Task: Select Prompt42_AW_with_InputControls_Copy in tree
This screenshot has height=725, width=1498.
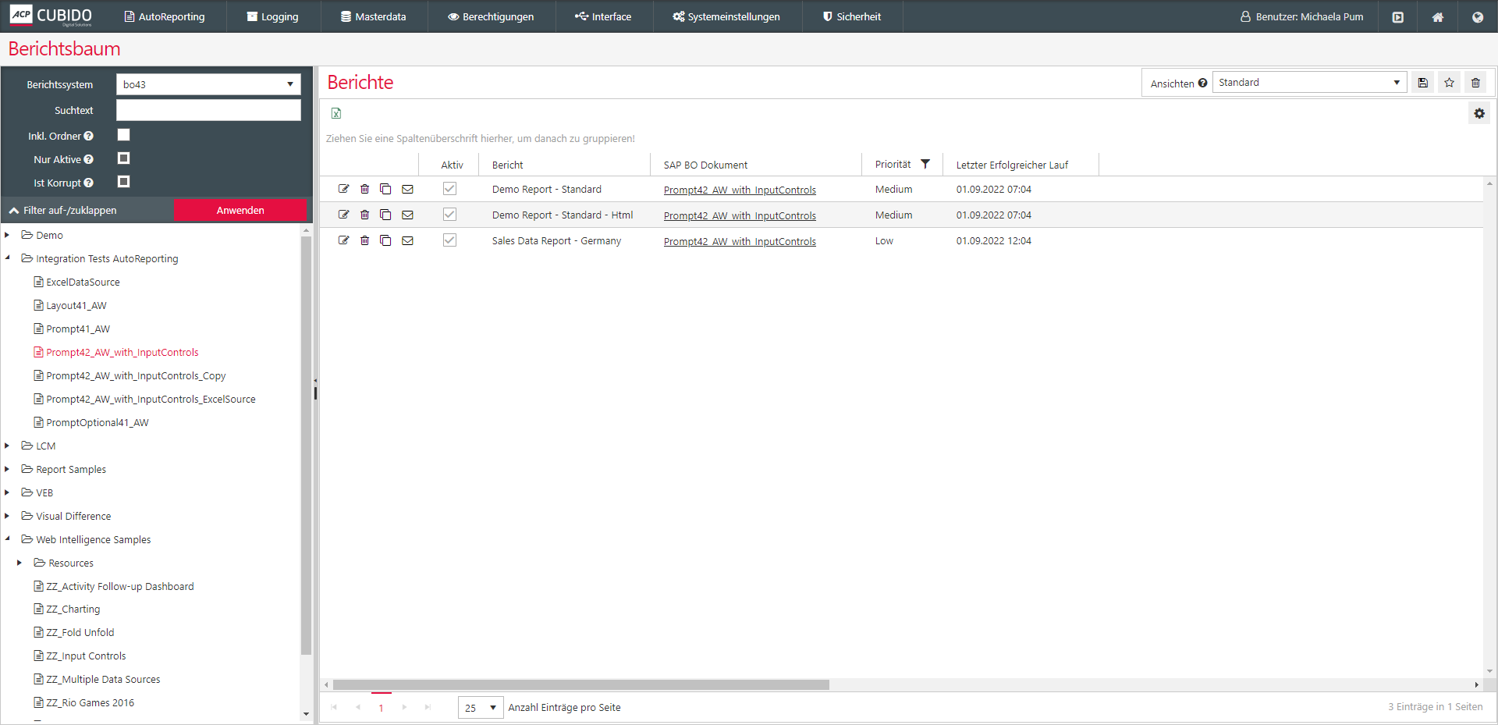Action: tap(136, 375)
